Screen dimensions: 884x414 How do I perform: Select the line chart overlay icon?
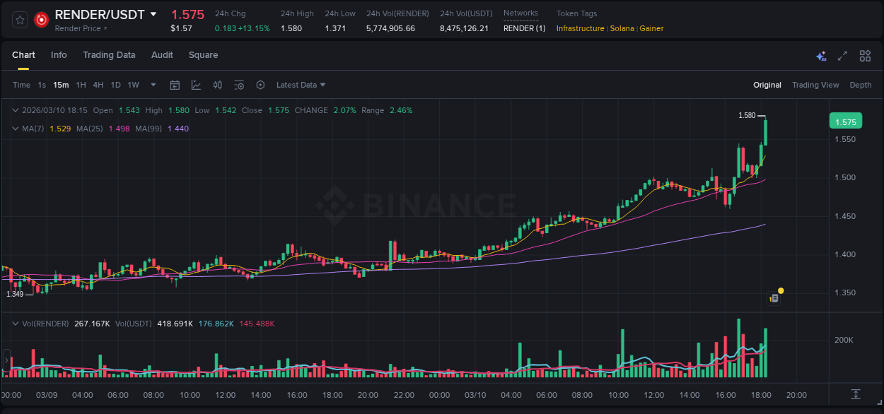click(196, 85)
